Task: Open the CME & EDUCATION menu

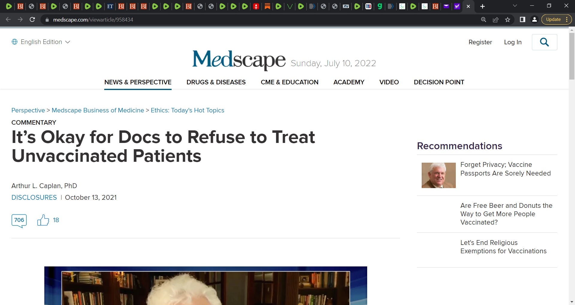Action: [289, 82]
